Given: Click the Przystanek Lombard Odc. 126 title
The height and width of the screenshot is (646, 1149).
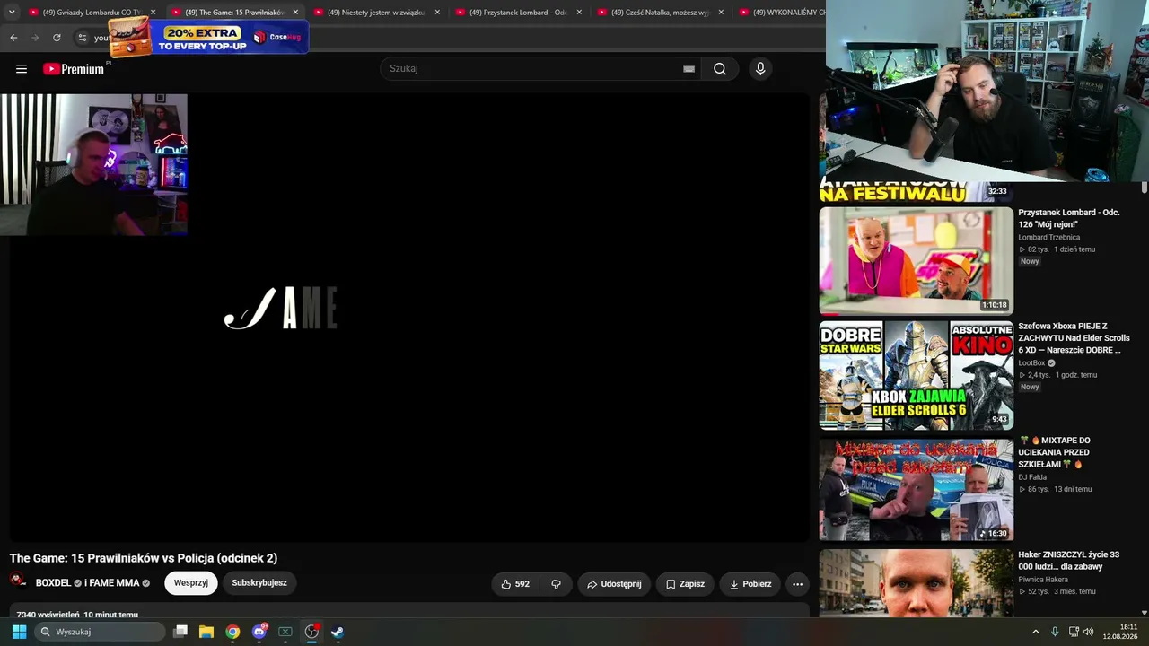Looking at the screenshot, I should (x=1069, y=219).
